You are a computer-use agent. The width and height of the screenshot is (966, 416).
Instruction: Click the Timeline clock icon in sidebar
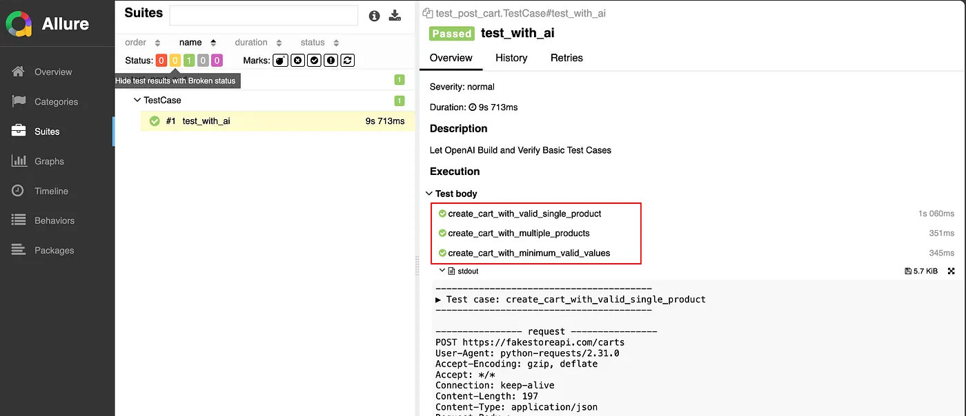(19, 191)
